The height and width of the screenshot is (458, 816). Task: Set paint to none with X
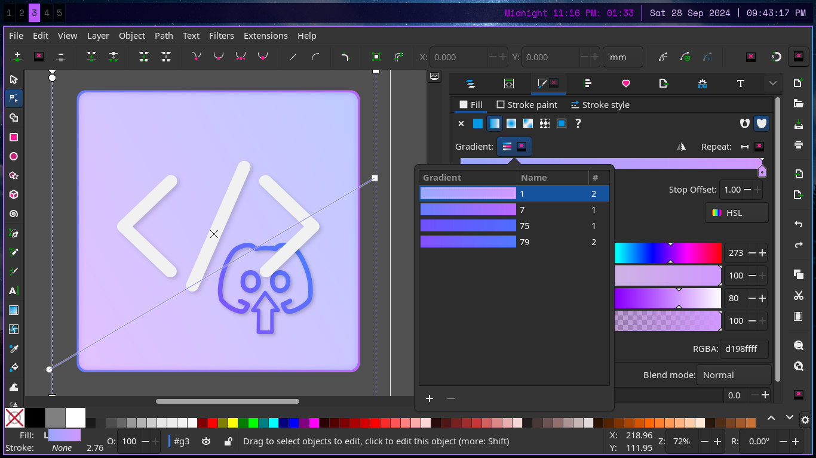click(x=461, y=123)
